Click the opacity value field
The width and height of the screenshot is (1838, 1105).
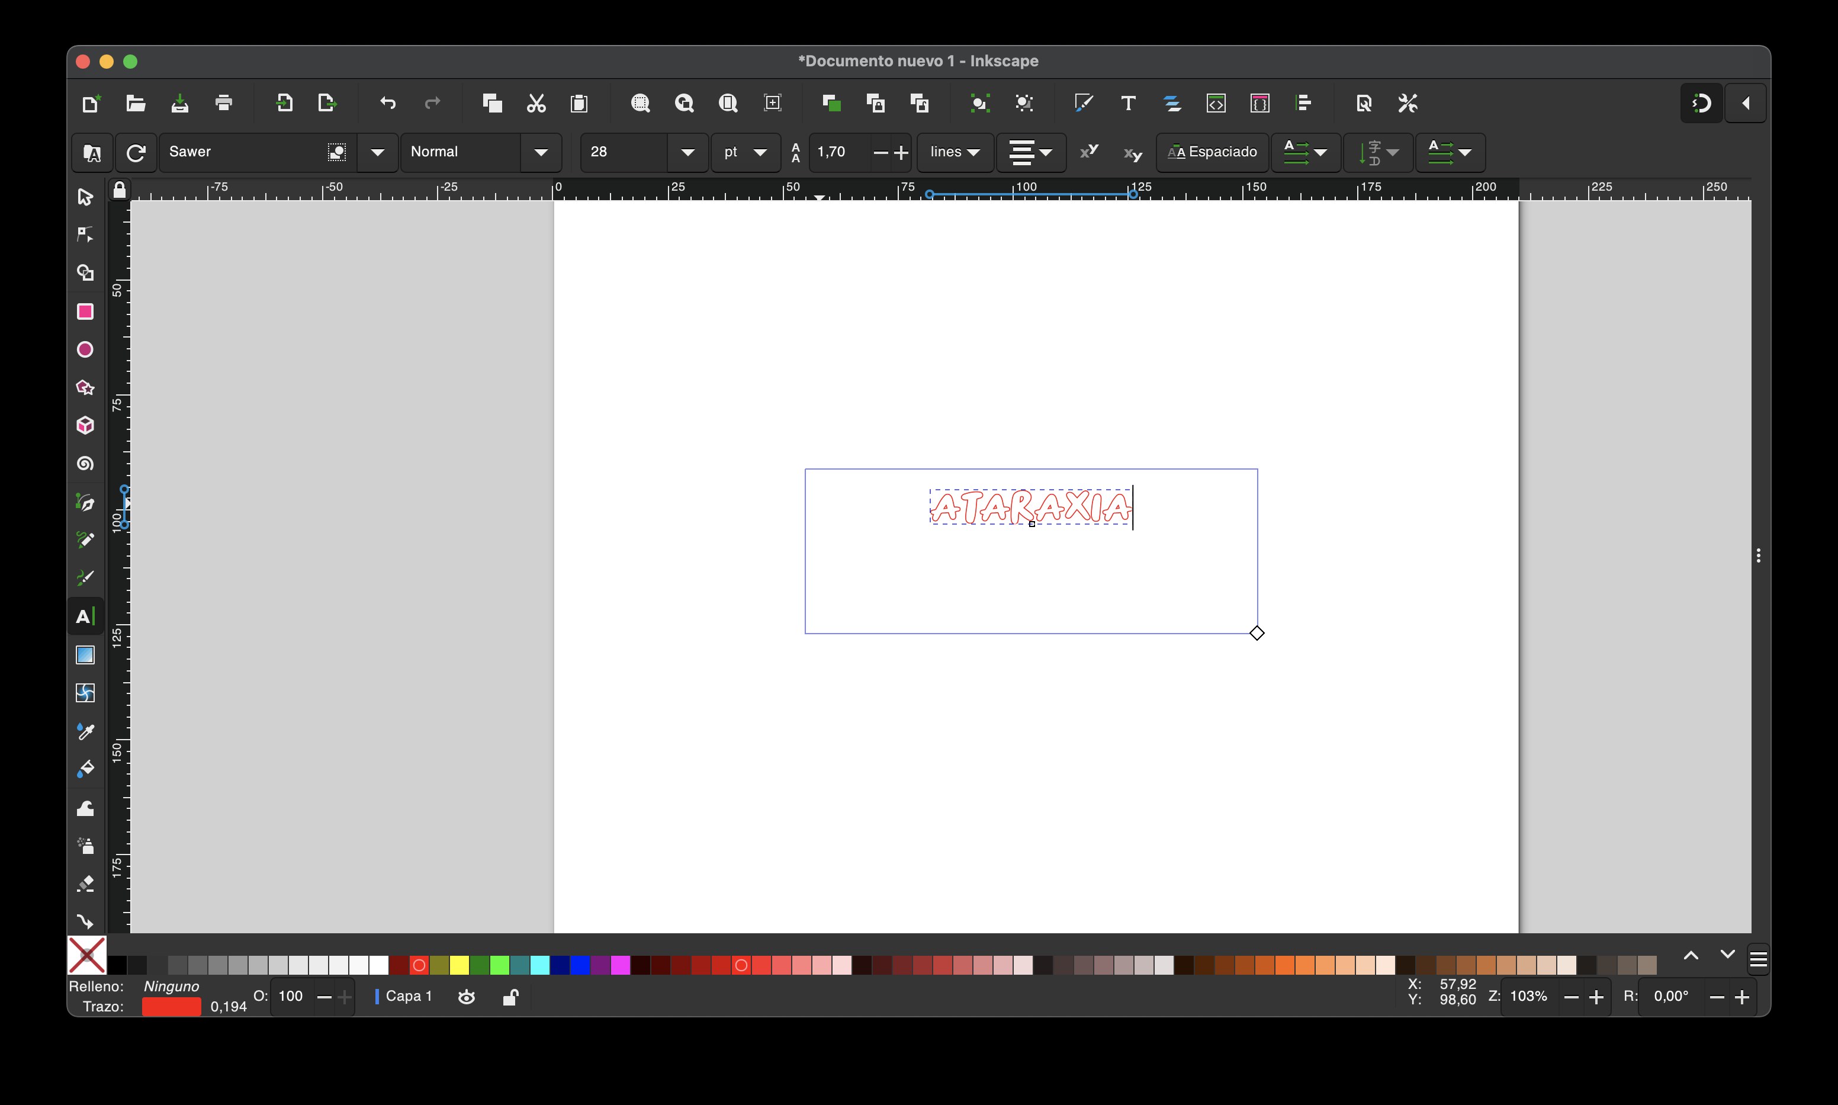[x=291, y=996]
